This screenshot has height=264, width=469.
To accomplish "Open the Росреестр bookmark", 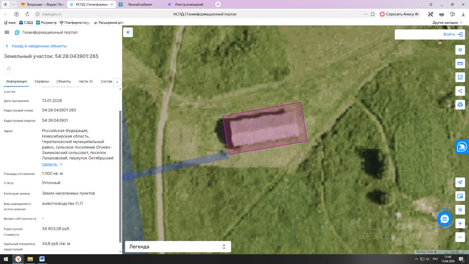I will click(46, 23).
